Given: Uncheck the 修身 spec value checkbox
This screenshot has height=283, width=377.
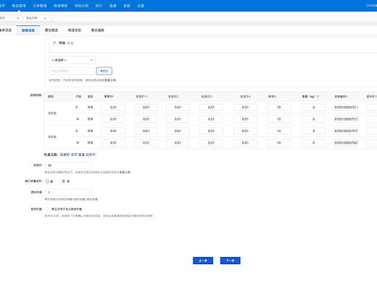Looking at the screenshot, I should click(x=54, y=43).
